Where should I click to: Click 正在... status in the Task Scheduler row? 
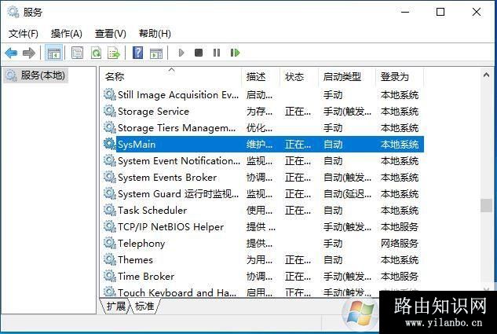298,211
